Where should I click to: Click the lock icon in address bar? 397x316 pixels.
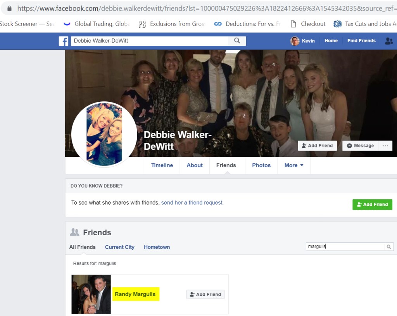9,8
